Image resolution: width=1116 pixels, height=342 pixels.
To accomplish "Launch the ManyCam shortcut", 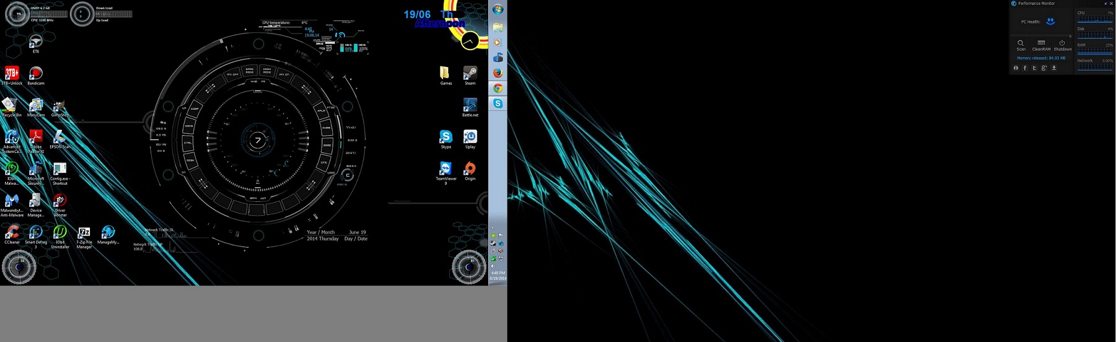I will tap(36, 107).
